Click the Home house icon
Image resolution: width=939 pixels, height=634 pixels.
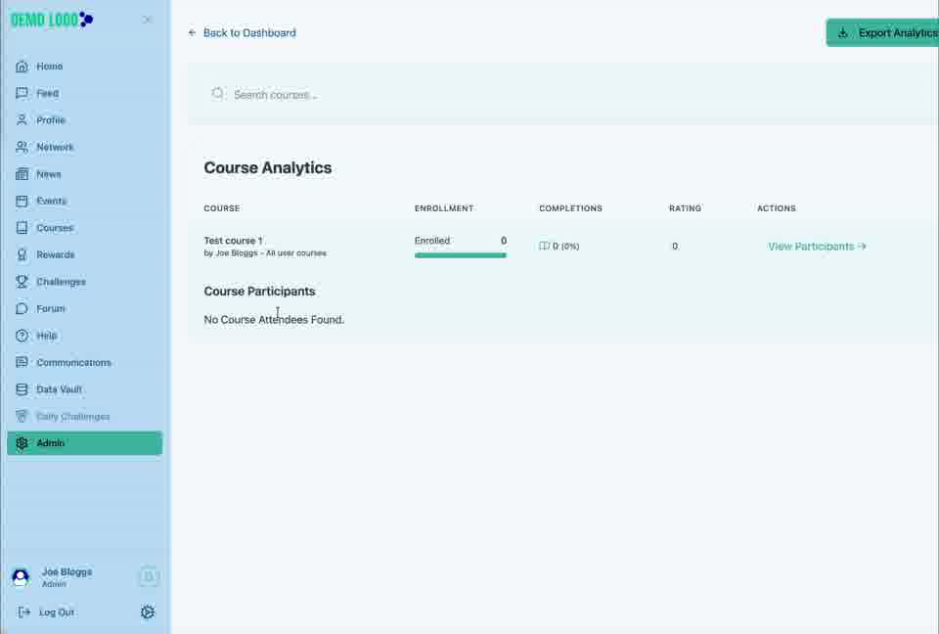pos(22,67)
